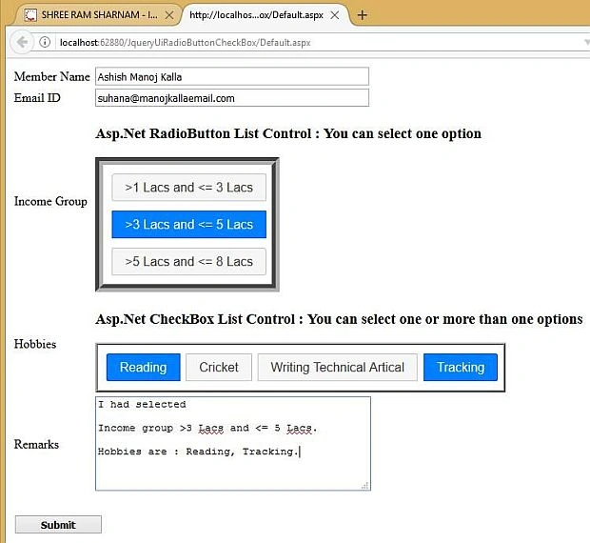The image size is (590, 543).
Task: Click the Member Name label
Action: [52, 76]
